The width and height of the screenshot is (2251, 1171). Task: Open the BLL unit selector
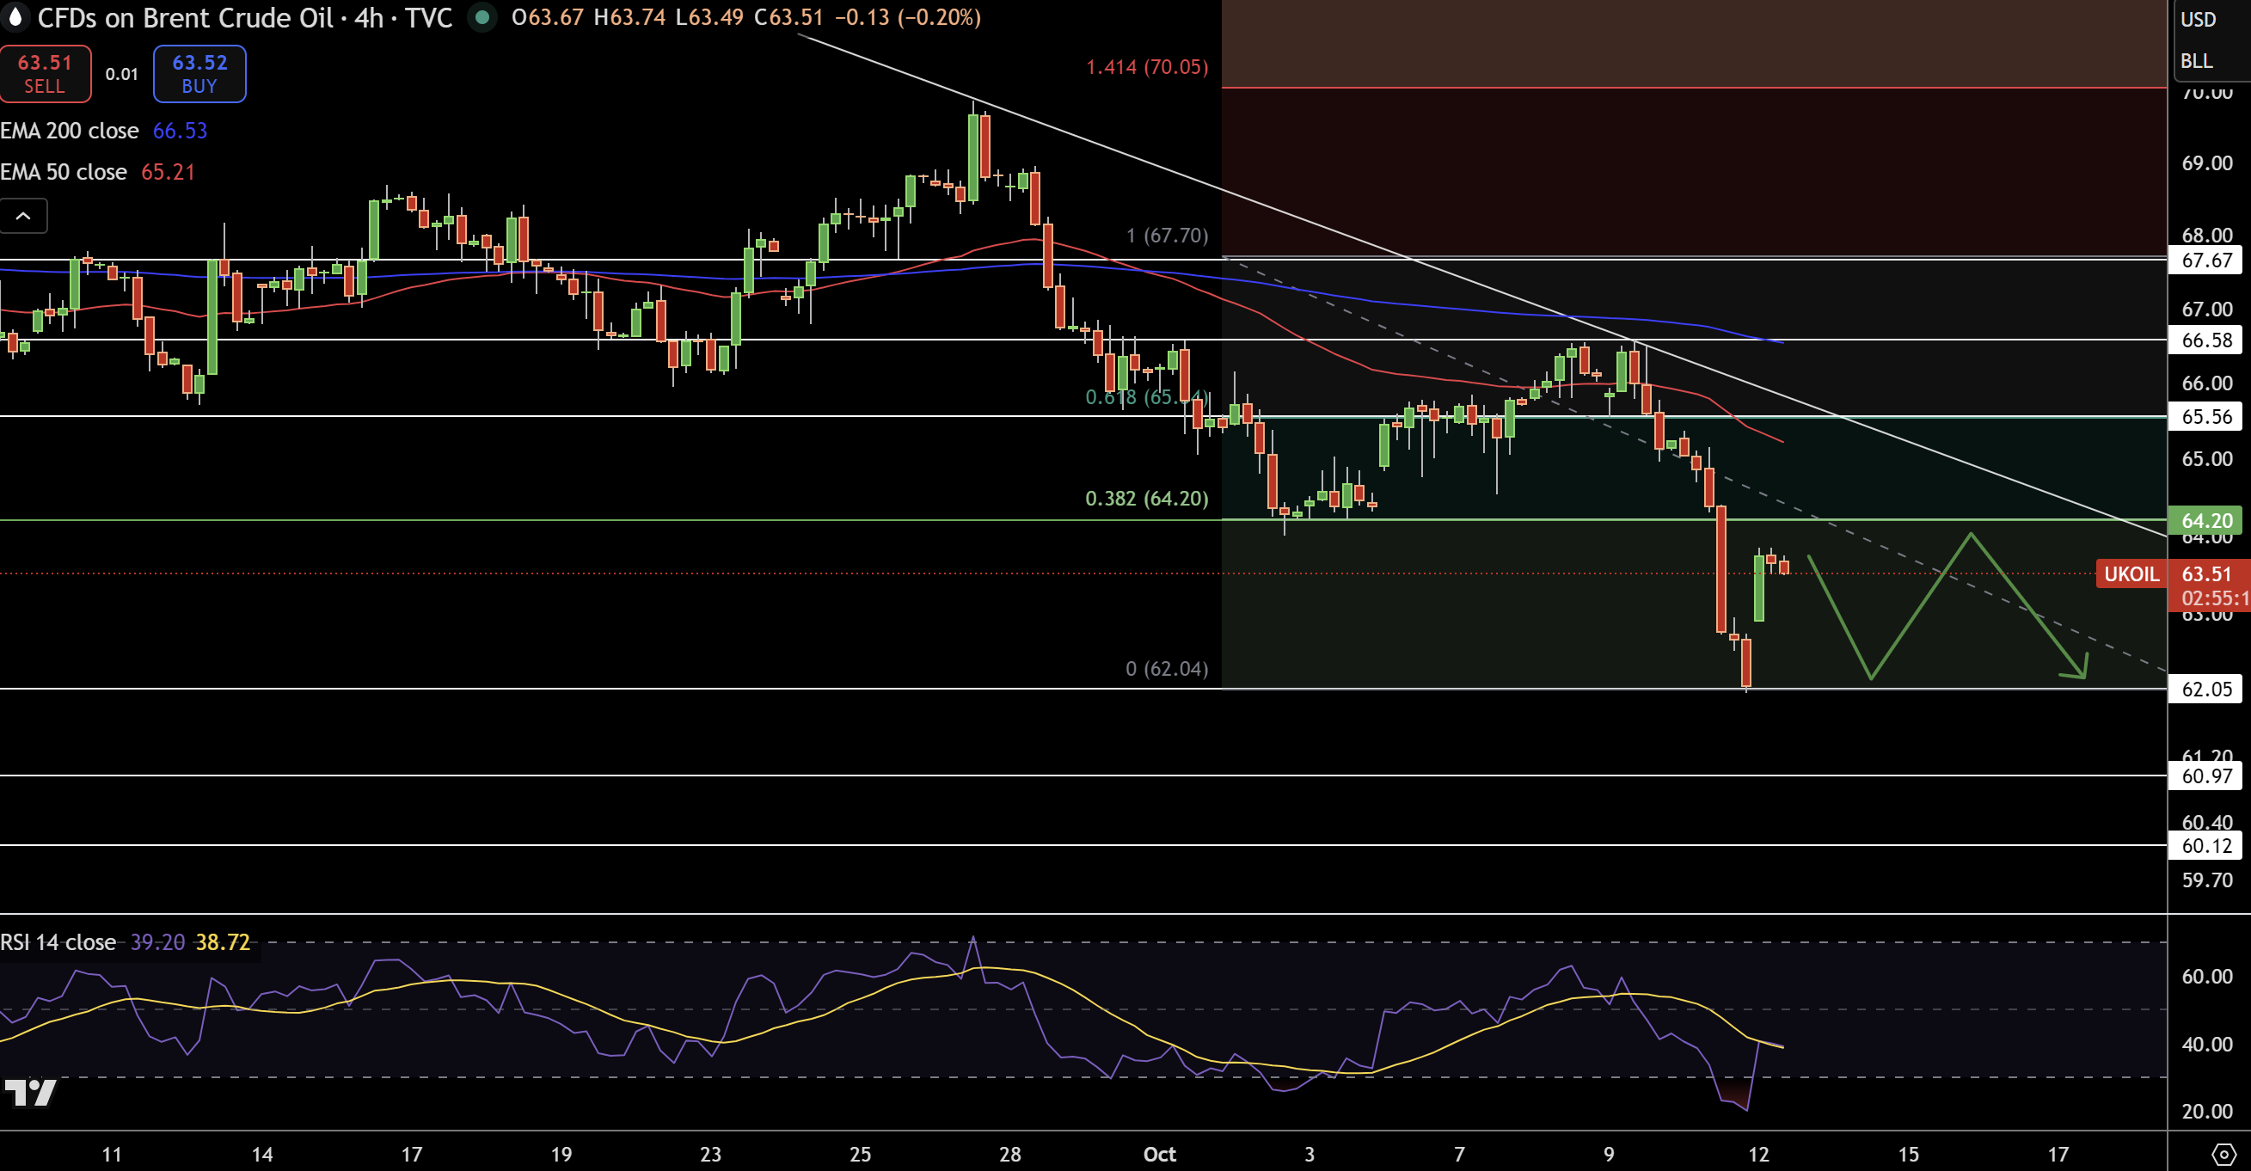point(2197,61)
